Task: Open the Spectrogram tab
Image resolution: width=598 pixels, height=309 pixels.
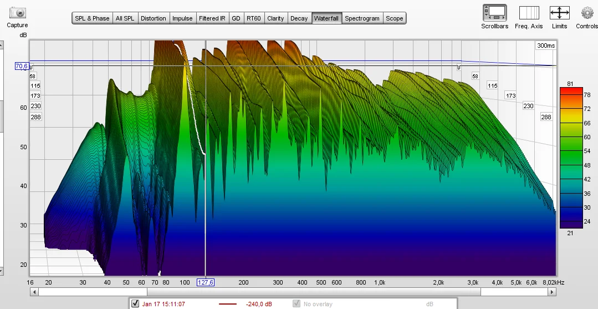Action: (x=362, y=18)
